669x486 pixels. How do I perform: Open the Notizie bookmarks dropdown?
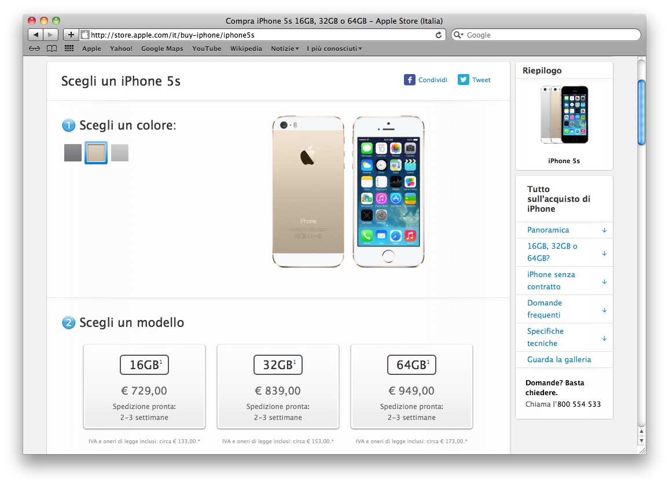coord(285,49)
